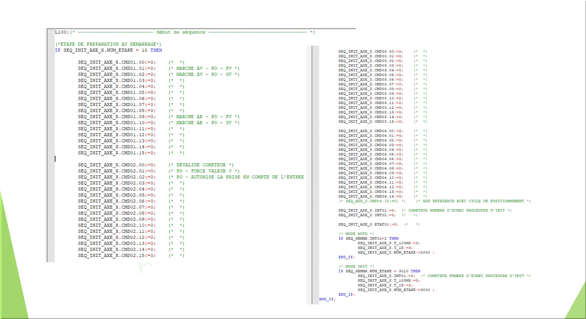
Task: Click the 'MODE INIT' comment
Action: (356, 267)
